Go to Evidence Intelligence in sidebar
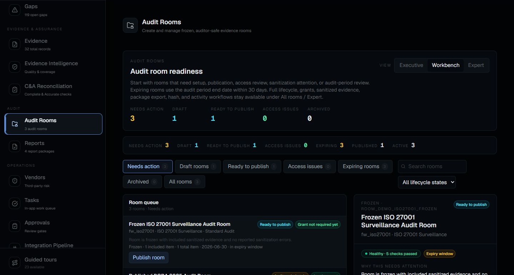The width and height of the screenshot is (514, 275). coord(54,67)
